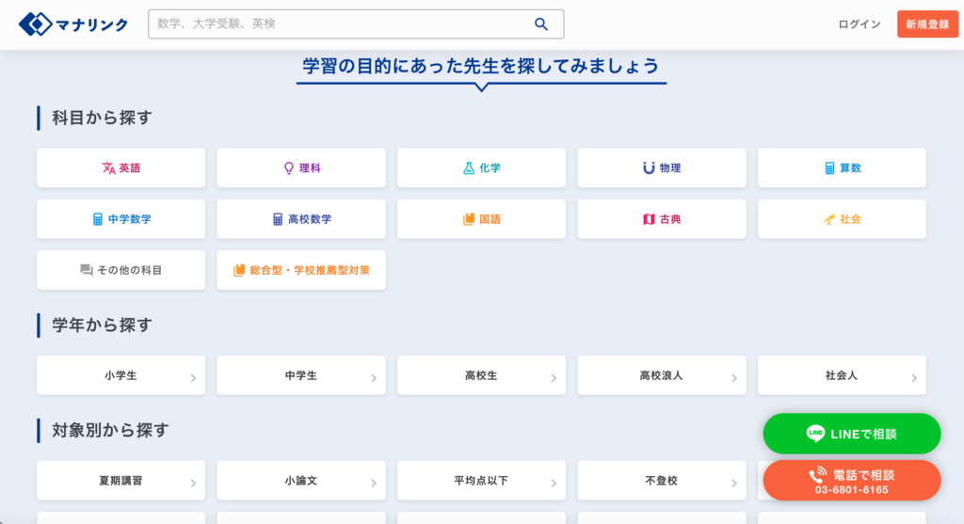Select 総合型・学校推薦型対策 subject tile
964x524 pixels.
(x=301, y=270)
